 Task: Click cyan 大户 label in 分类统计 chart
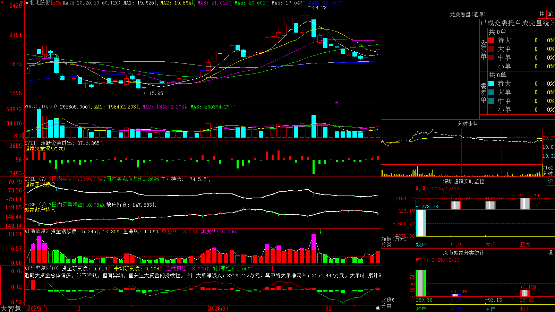pyautogui.click(x=490, y=309)
